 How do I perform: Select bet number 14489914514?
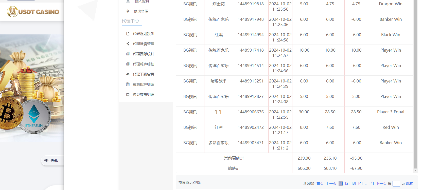pyautogui.click(x=251, y=66)
